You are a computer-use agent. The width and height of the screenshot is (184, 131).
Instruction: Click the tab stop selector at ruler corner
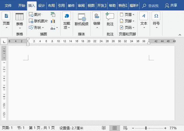(4, 42)
